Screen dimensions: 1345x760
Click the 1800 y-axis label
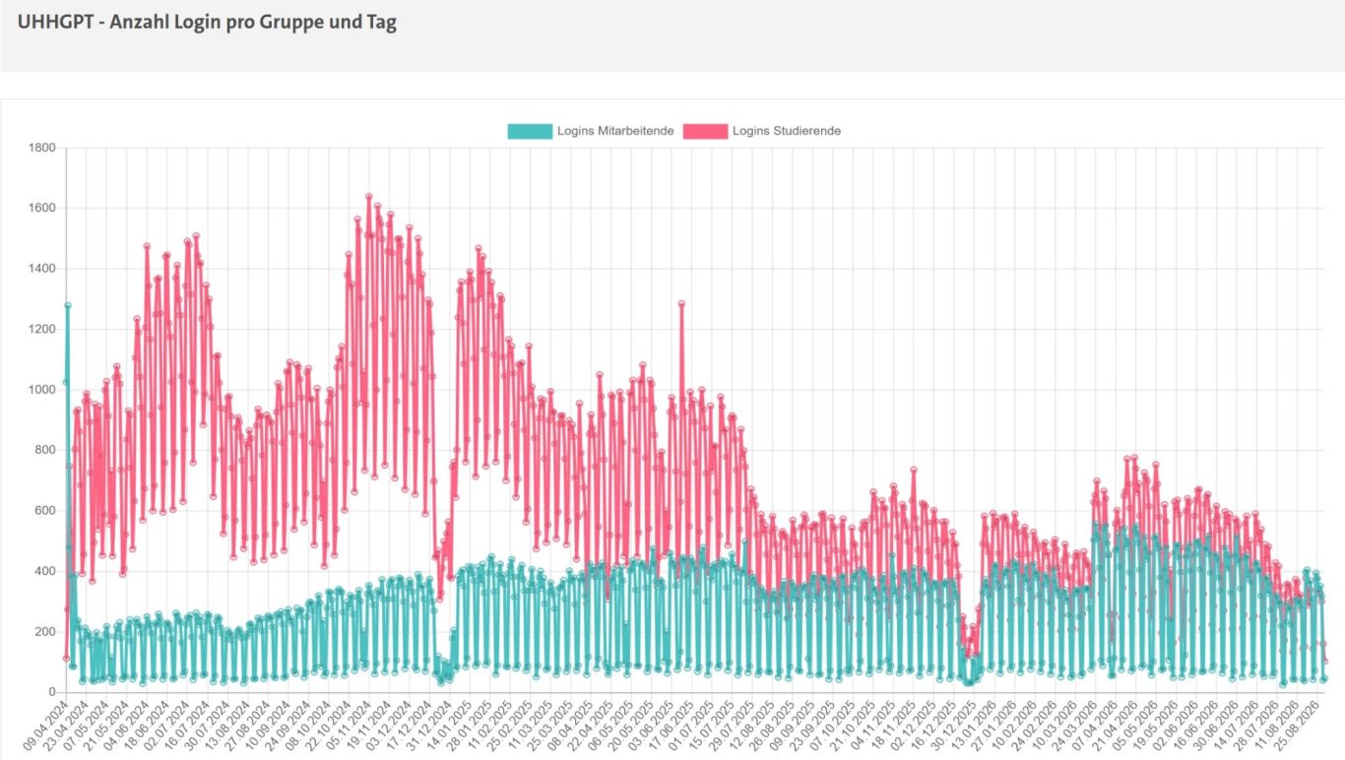coord(42,148)
